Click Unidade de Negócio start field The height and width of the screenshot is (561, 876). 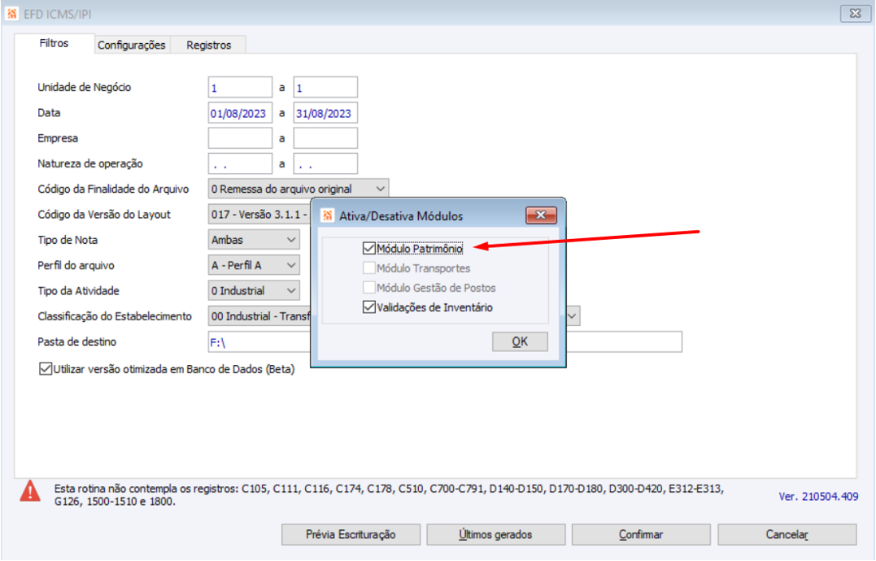[x=240, y=88]
